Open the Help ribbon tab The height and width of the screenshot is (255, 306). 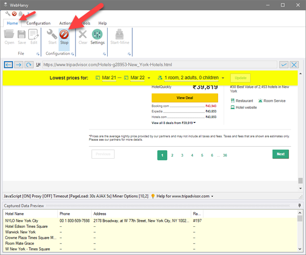(x=102, y=23)
